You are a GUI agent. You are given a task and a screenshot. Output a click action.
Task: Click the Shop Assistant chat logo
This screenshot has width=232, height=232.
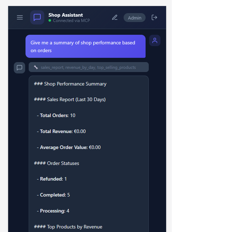[37, 17]
